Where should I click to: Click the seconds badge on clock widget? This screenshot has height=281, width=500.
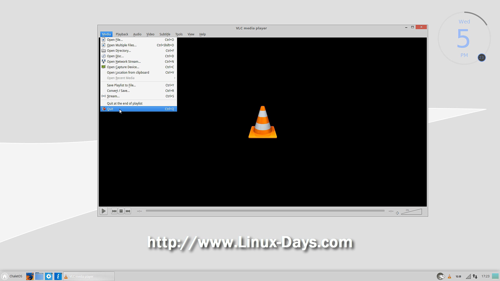click(482, 58)
